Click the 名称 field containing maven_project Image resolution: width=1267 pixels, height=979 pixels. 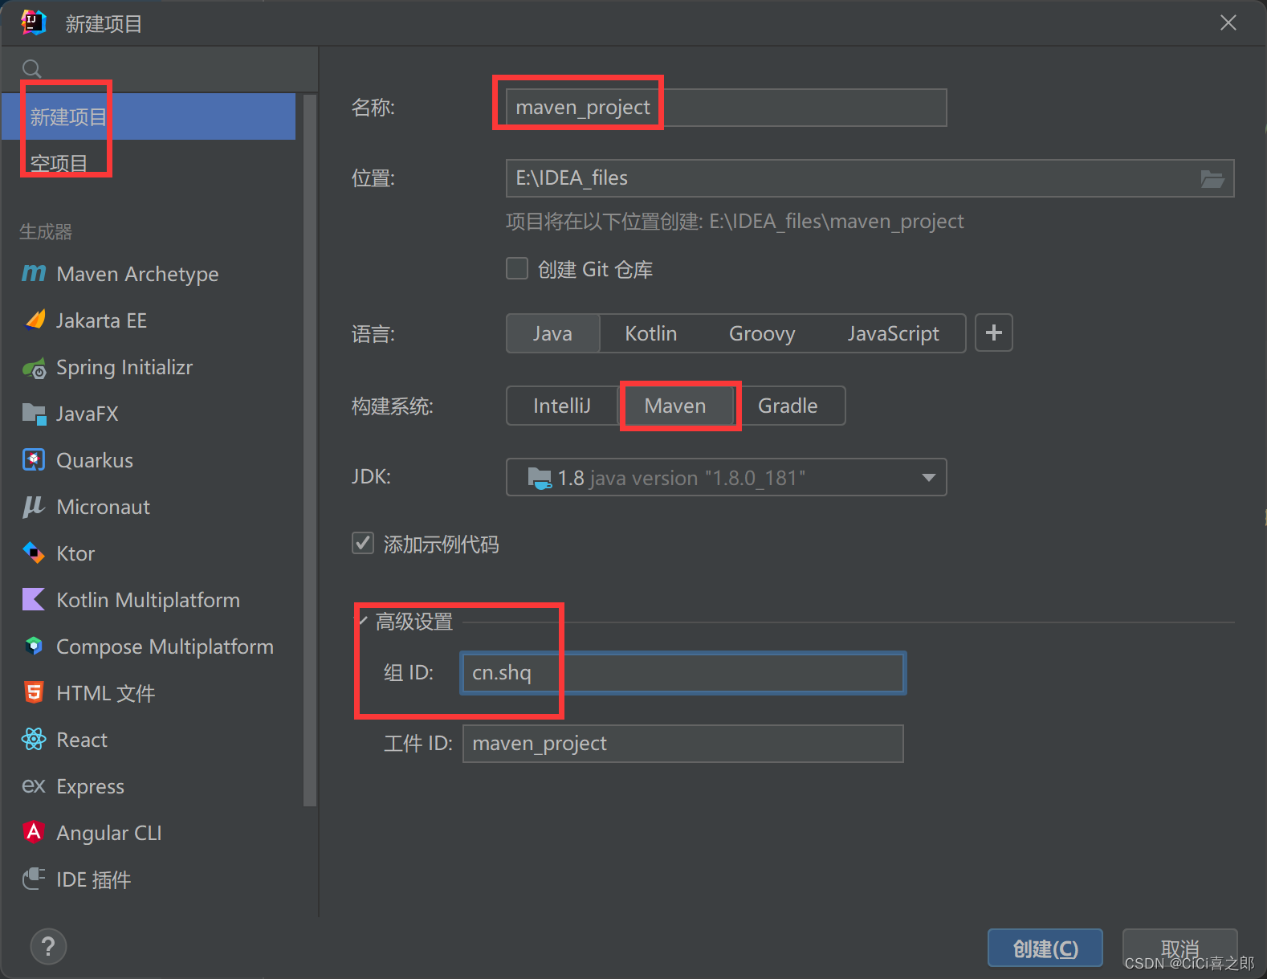pos(727,108)
